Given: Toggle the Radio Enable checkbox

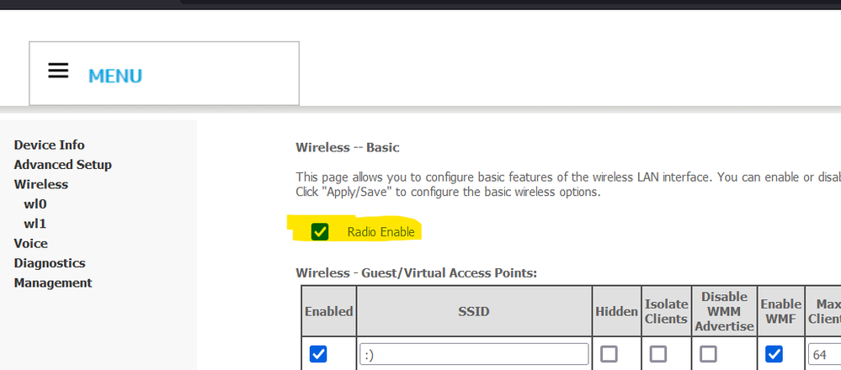Looking at the screenshot, I should tap(320, 232).
